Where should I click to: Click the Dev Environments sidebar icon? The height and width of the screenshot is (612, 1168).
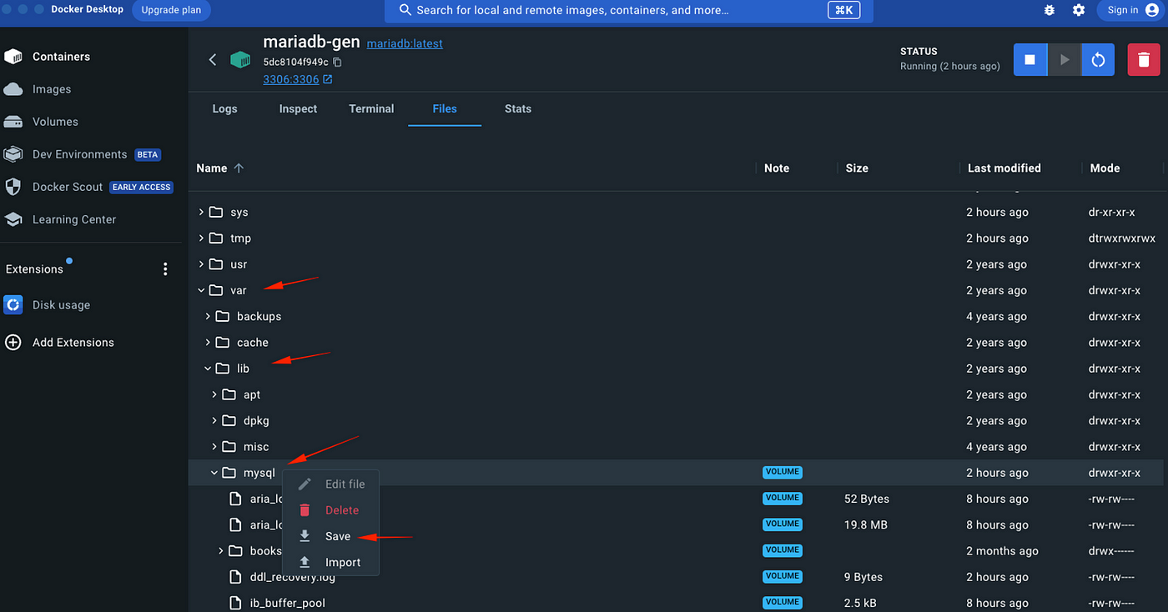tap(13, 154)
